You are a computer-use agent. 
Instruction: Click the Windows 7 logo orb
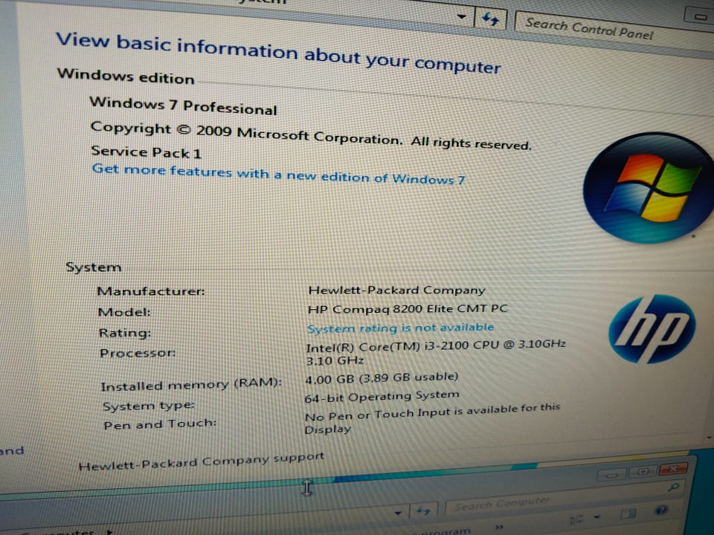pyautogui.click(x=649, y=187)
